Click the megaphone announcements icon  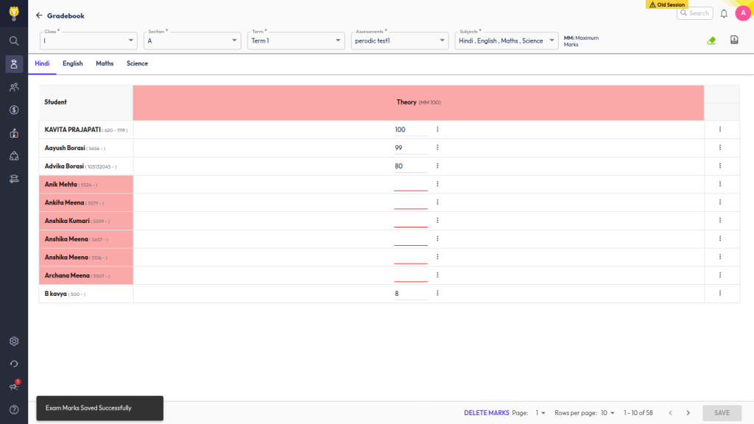click(x=14, y=386)
